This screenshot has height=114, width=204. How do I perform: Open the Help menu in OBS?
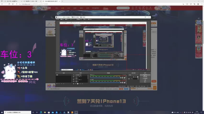[90, 20]
